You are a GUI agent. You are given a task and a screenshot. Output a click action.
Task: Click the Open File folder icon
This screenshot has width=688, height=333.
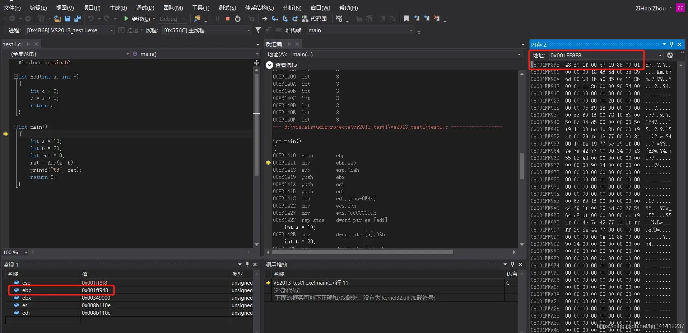57,19
